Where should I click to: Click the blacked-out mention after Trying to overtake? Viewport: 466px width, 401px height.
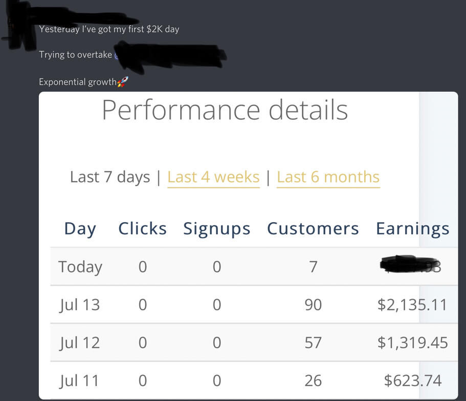point(169,54)
